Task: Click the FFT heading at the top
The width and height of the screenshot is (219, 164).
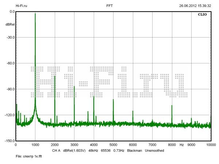Action: [109, 6]
